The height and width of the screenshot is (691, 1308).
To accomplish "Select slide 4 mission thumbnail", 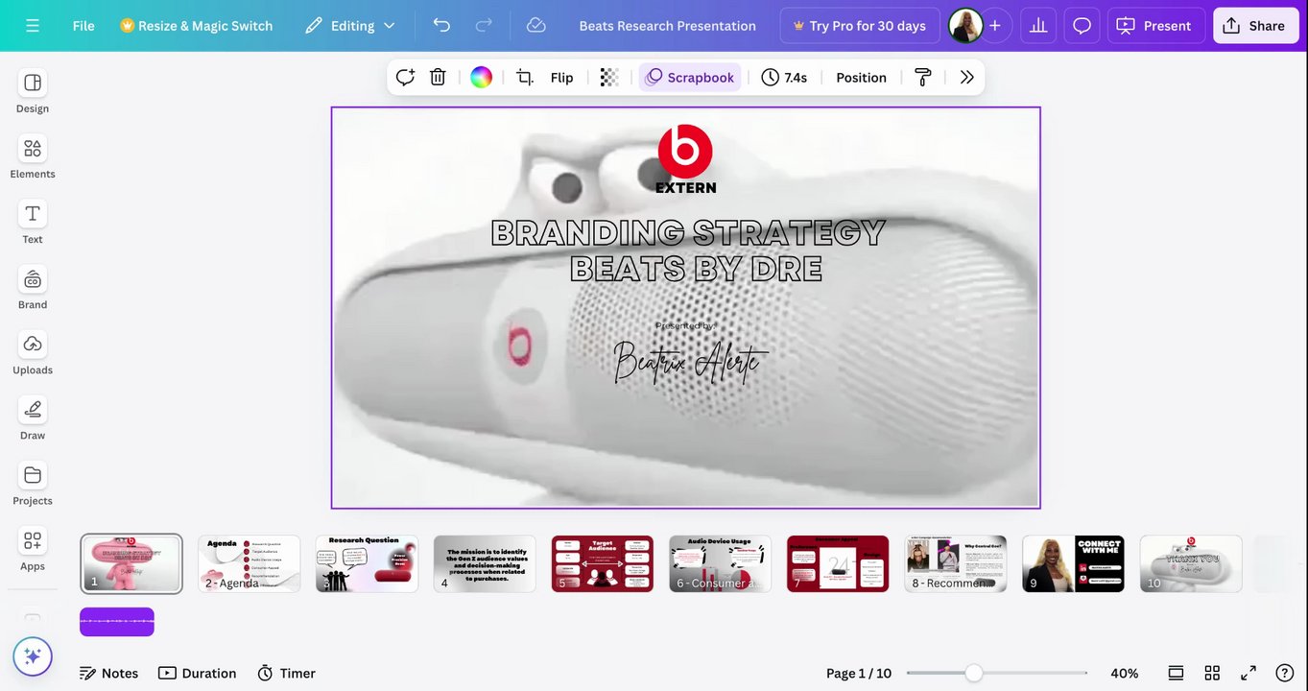I will click(x=485, y=563).
